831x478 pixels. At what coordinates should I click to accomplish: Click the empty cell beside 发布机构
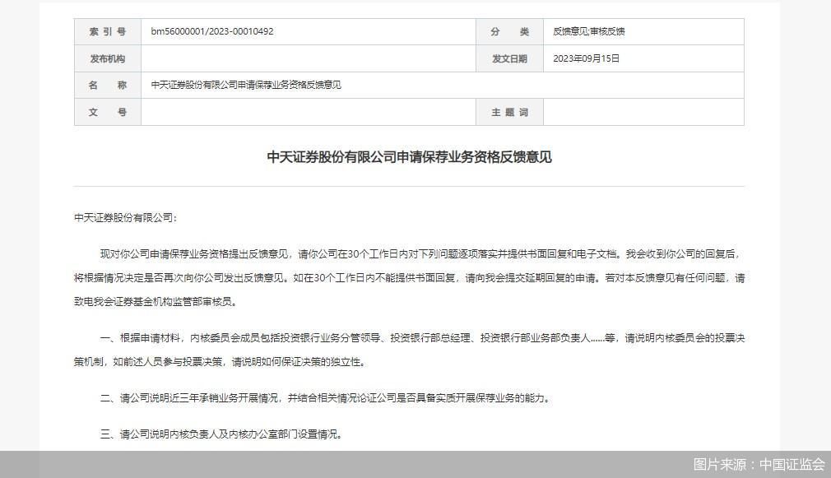coord(304,58)
